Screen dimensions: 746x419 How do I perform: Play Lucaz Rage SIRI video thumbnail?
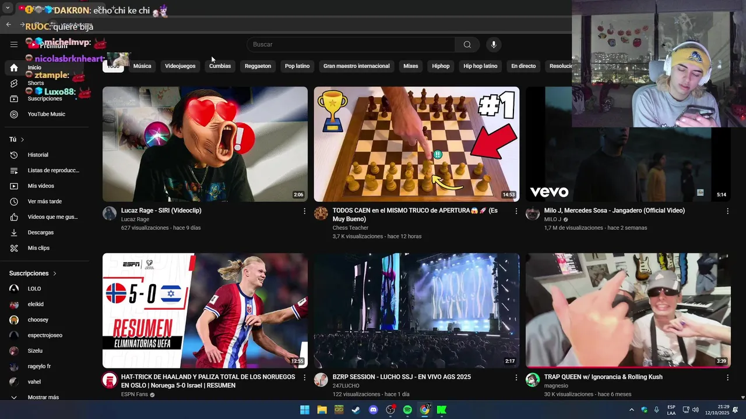(205, 144)
